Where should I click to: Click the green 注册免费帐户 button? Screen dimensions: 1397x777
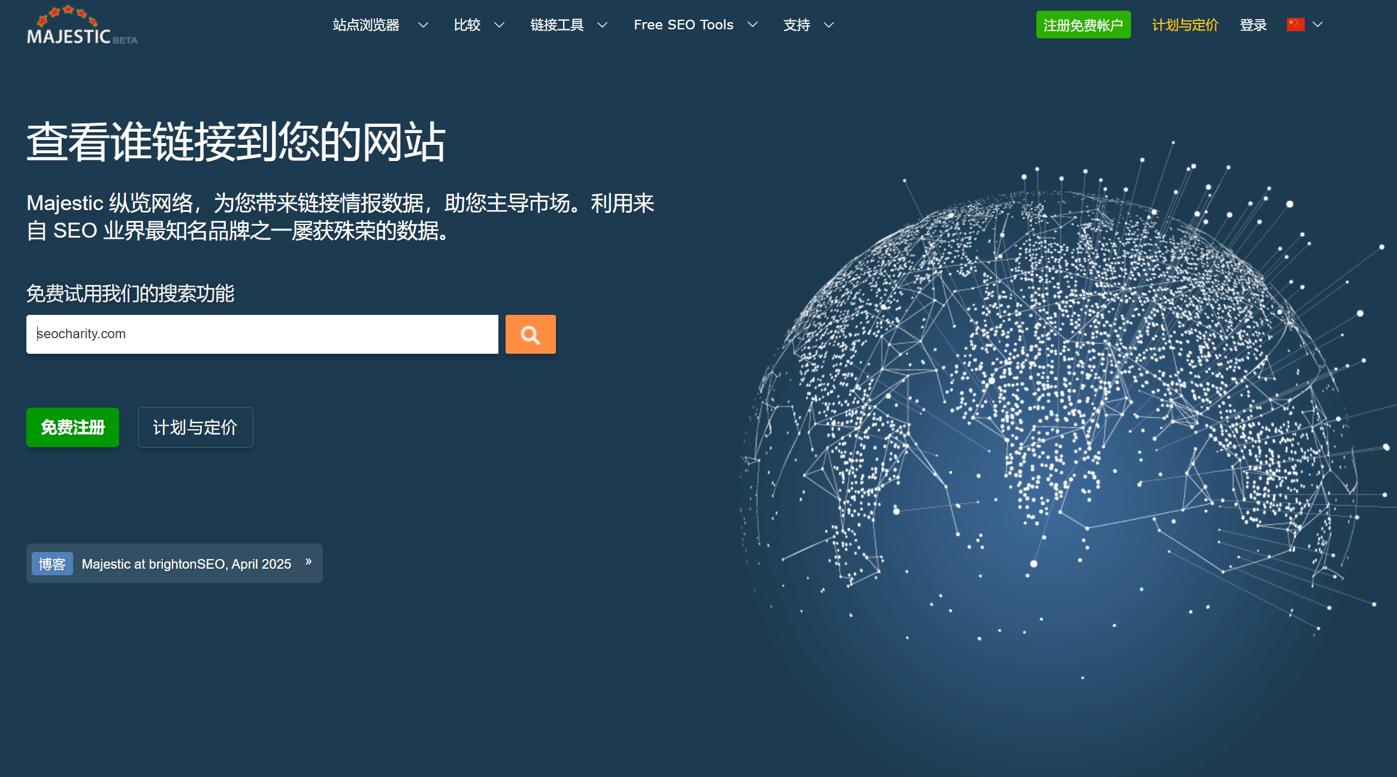pos(1083,25)
